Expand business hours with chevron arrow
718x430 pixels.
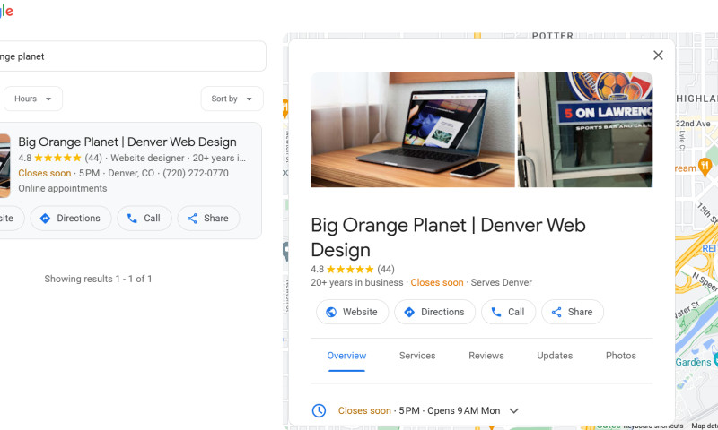click(x=513, y=411)
